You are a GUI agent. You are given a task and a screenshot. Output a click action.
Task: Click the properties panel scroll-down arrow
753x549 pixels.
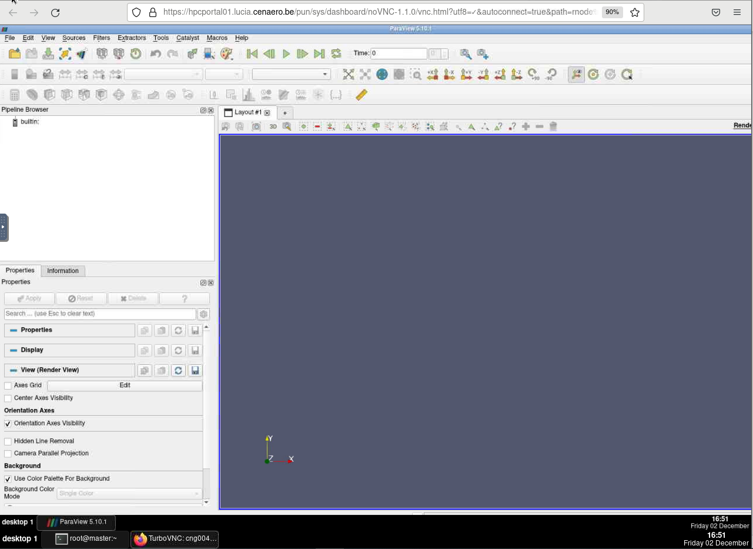[206, 503]
